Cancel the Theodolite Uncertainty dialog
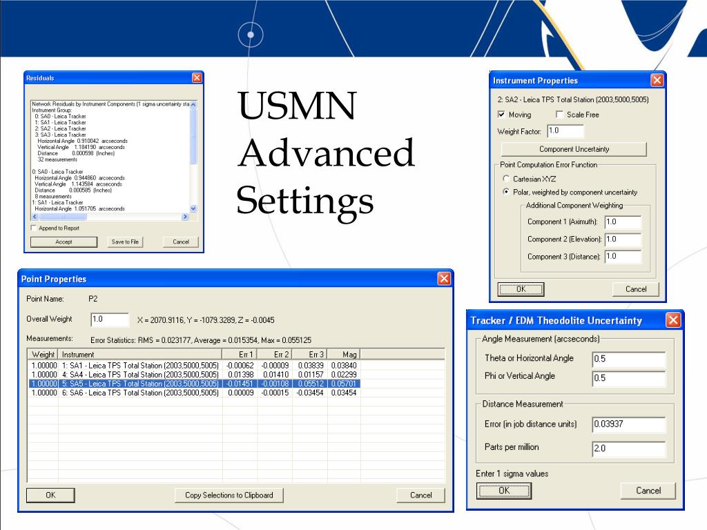Image resolution: width=707 pixels, height=530 pixels. [648, 491]
